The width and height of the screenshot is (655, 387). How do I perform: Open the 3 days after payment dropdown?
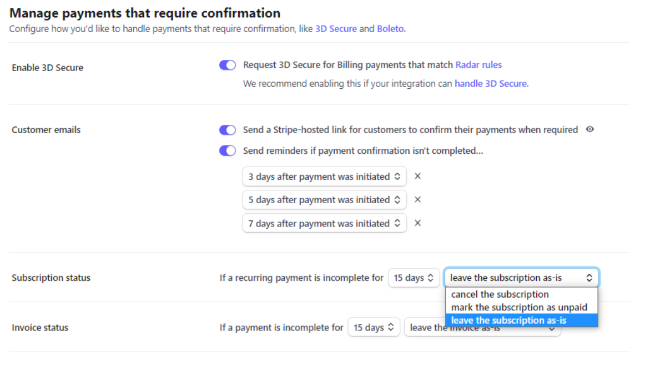coord(324,177)
